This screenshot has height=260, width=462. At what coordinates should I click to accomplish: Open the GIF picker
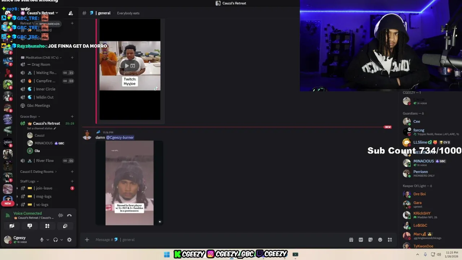coord(361,240)
